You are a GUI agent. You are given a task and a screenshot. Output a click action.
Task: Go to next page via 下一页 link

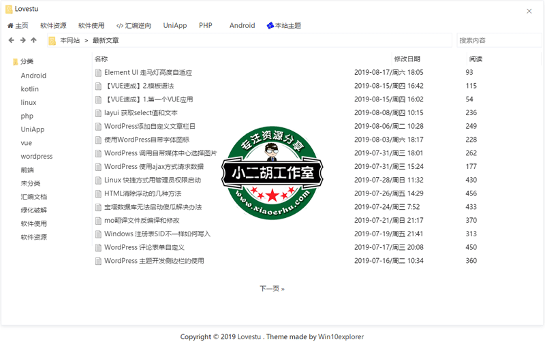(272, 289)
